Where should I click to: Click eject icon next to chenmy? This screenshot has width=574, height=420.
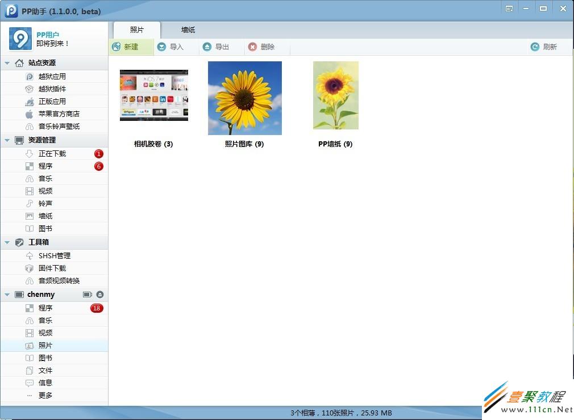pyautogui.click(x=100, y=295)
